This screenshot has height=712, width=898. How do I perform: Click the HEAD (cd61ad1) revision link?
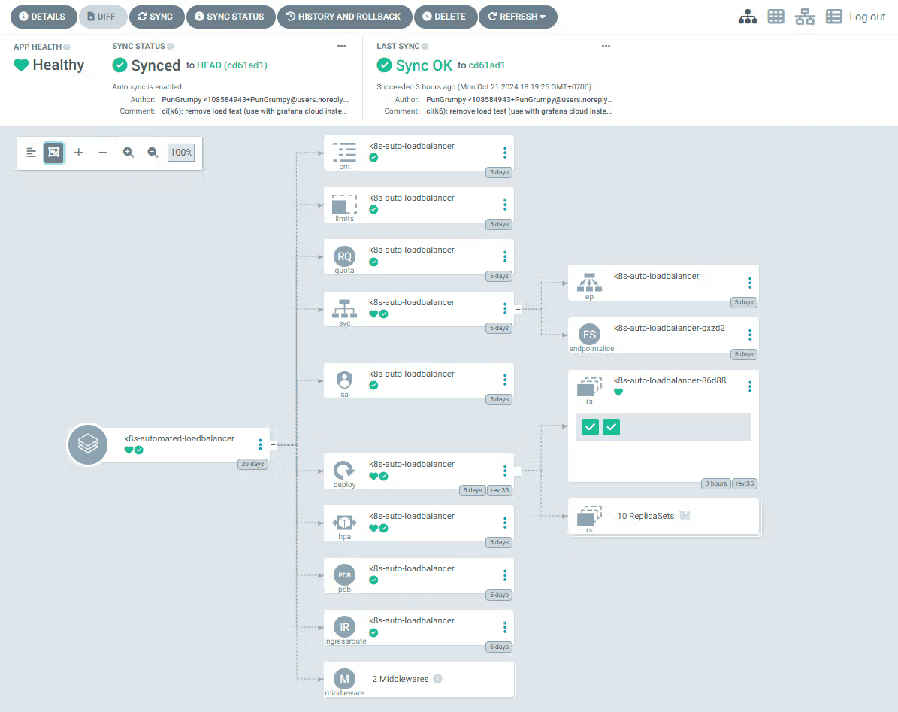coord(231,65)
